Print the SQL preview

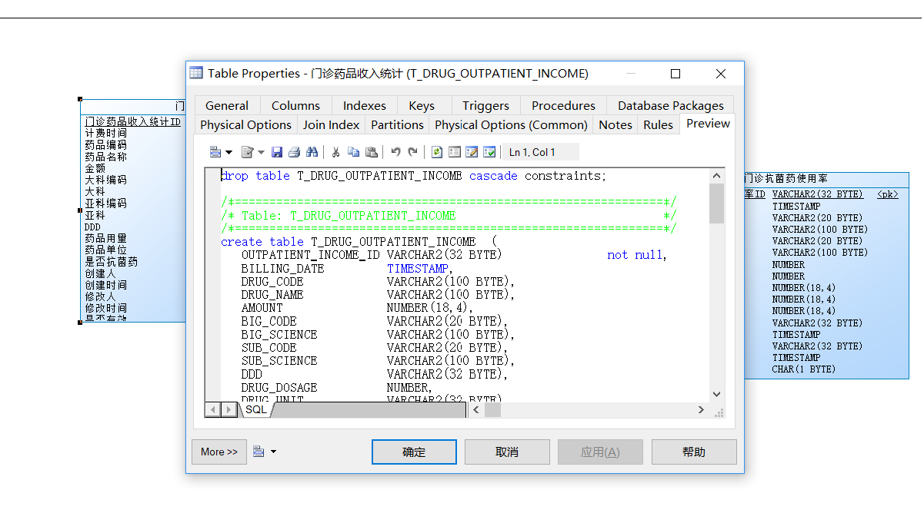click(294, 151)
